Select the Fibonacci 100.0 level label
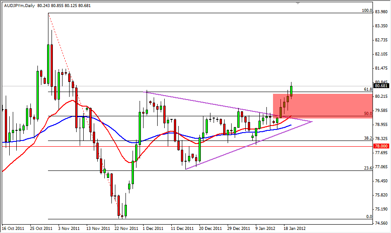Viewport: 391px width, 233px height. tap(367, 11)
